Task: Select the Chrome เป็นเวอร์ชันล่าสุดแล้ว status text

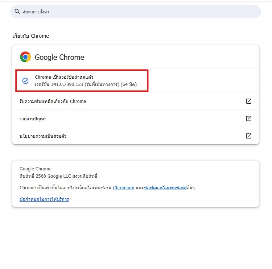Action: (64, 77)
